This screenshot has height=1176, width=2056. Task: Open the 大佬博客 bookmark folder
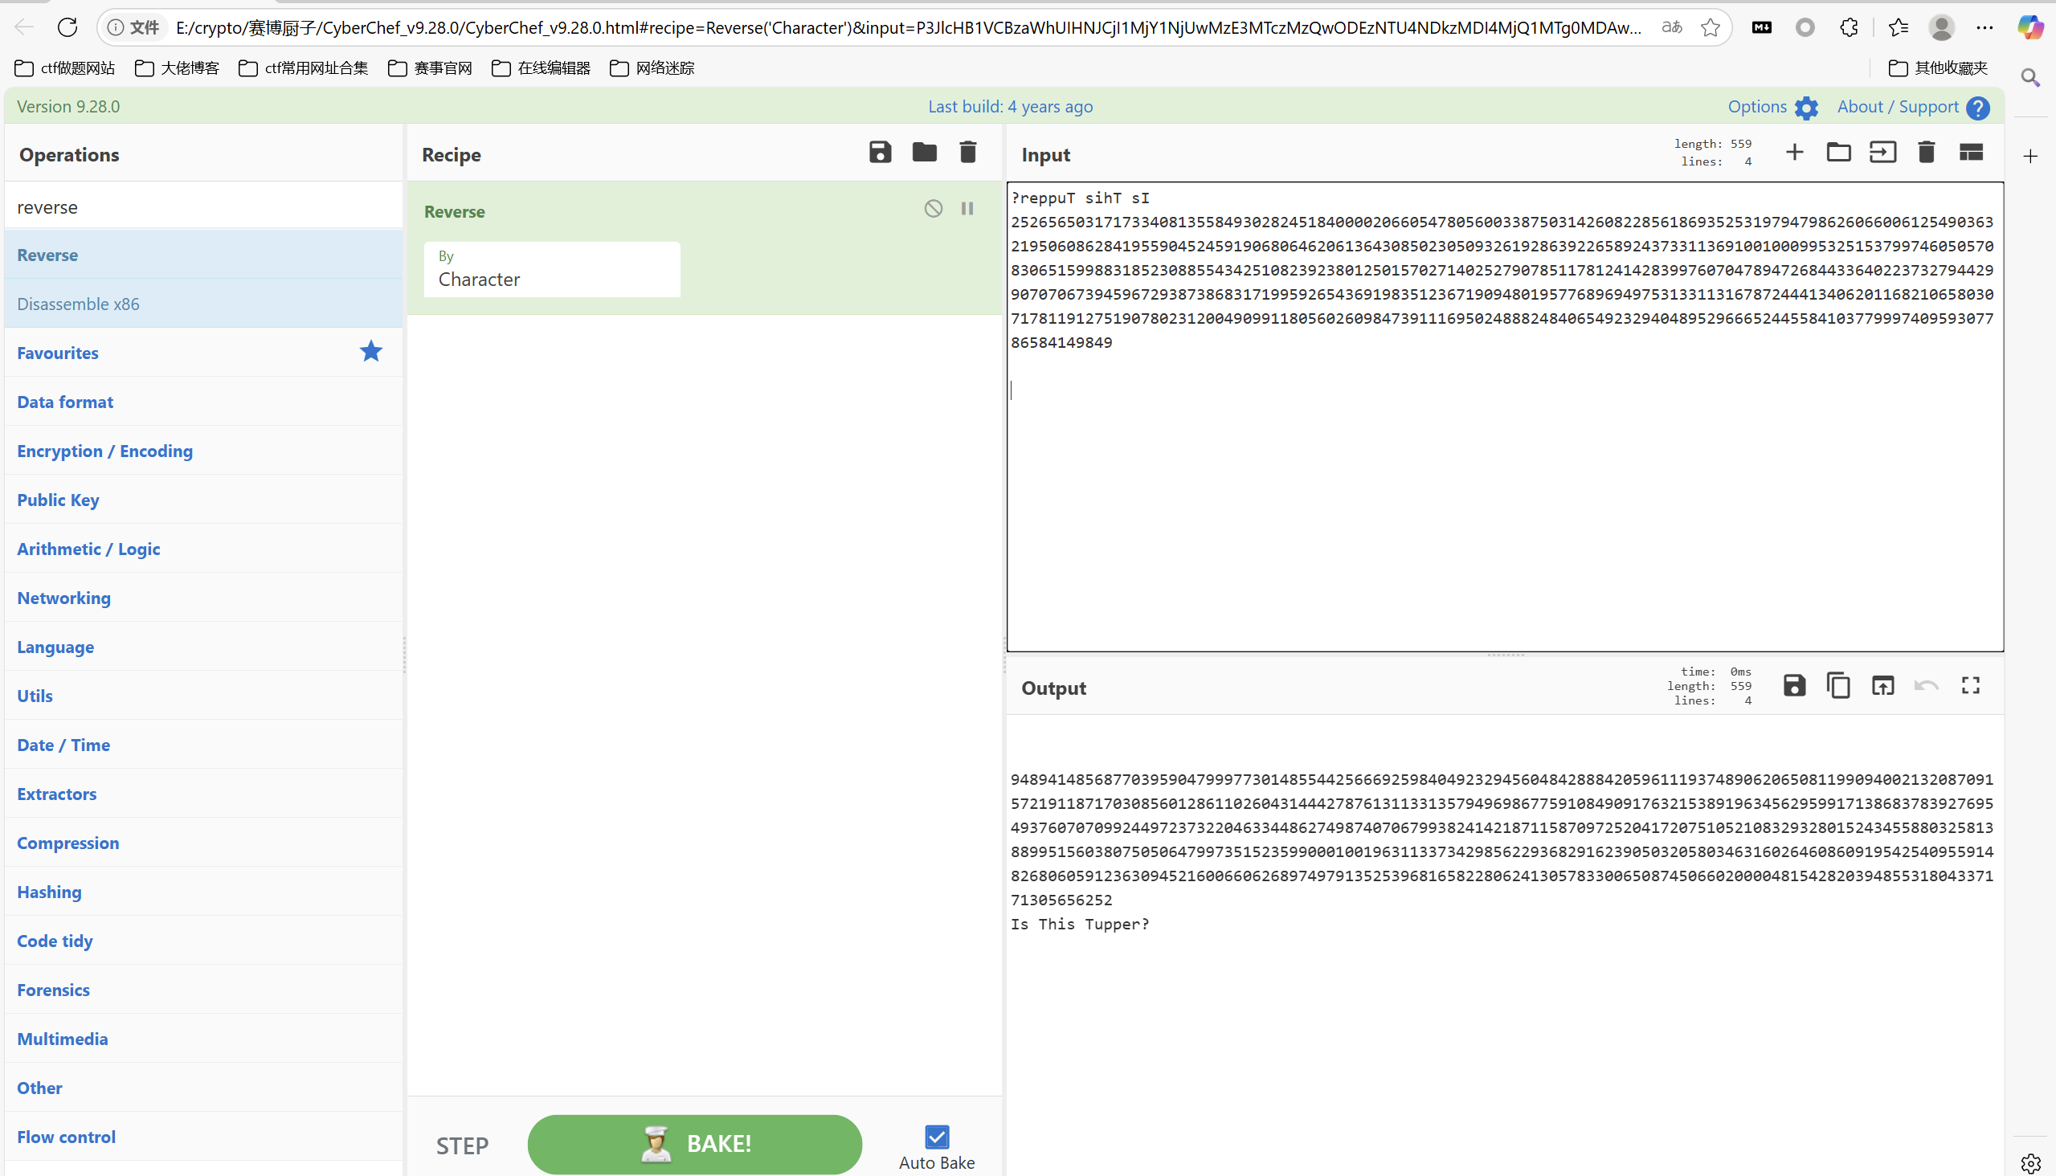pos(177,67)
